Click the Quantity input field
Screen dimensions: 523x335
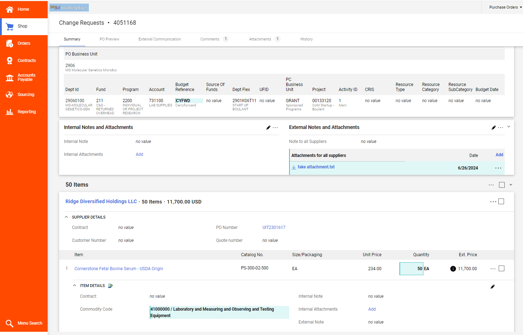click(x=411, y=269)
